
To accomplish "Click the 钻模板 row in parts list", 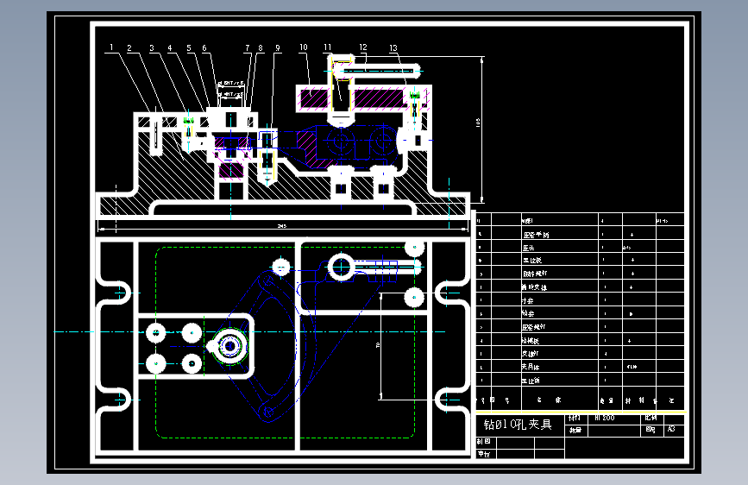I will [x=580, y=340].
